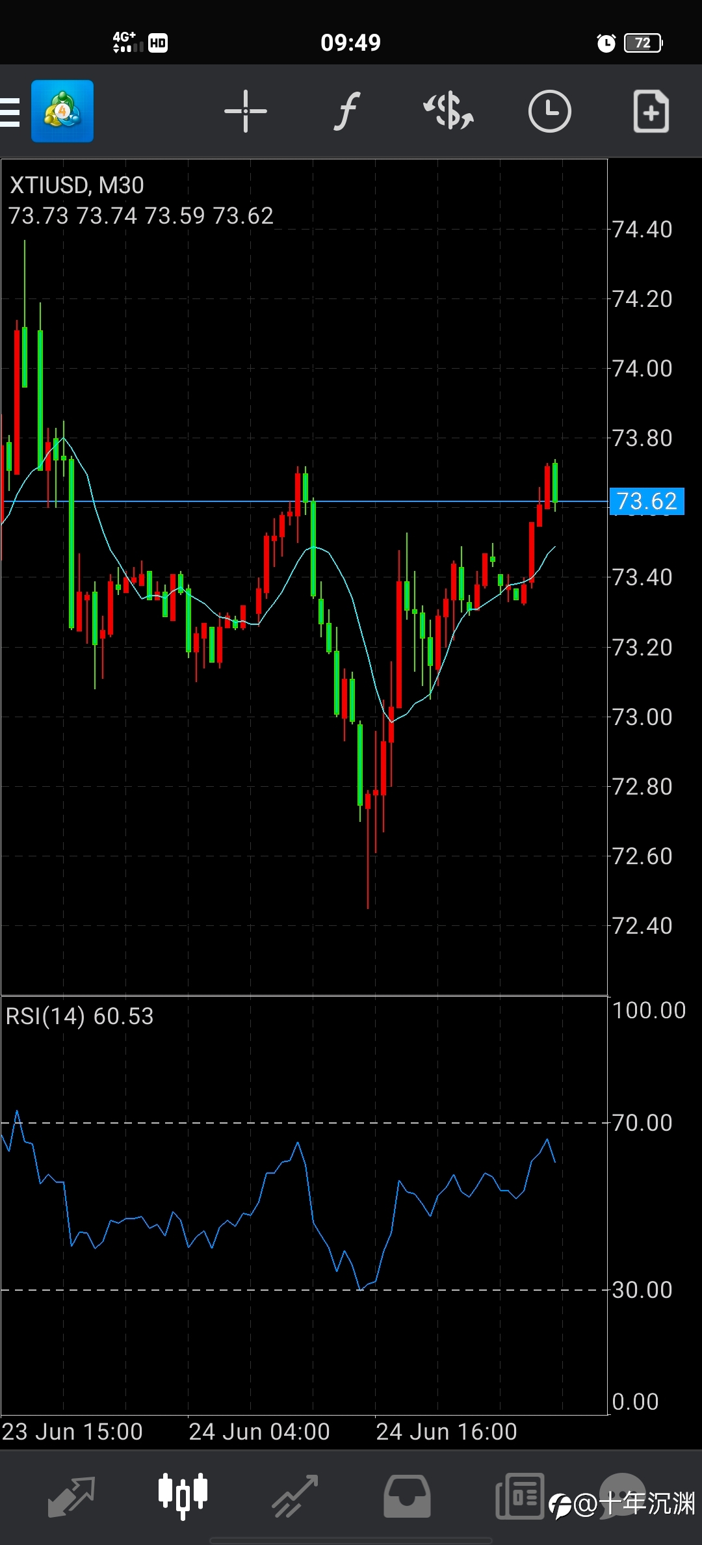
Task: Tap the 72.40 price scale label
Action: tap(642, 926)
